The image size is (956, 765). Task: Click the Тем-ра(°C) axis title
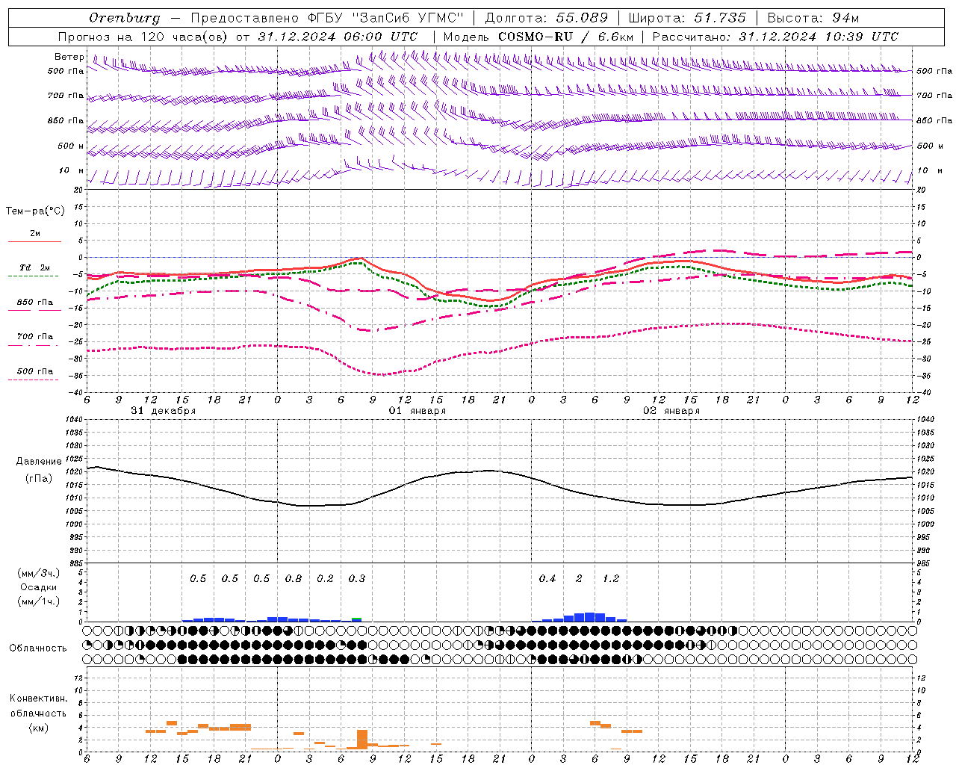(35, 211)
